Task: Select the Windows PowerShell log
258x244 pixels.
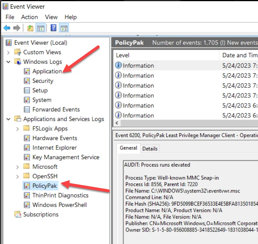Action: [x=59, y=205]
